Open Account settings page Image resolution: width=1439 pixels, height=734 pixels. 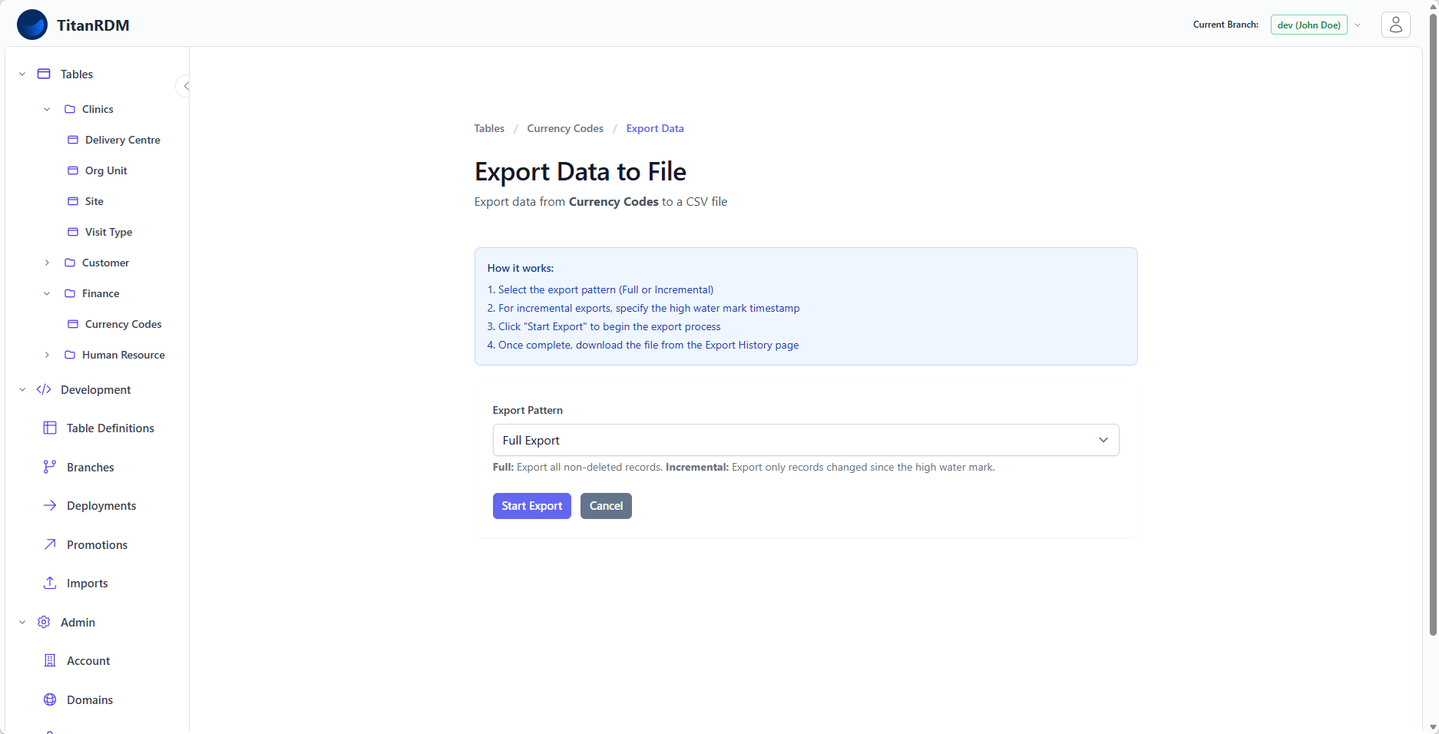88,660
